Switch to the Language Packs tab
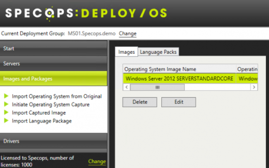 point(158,52)
